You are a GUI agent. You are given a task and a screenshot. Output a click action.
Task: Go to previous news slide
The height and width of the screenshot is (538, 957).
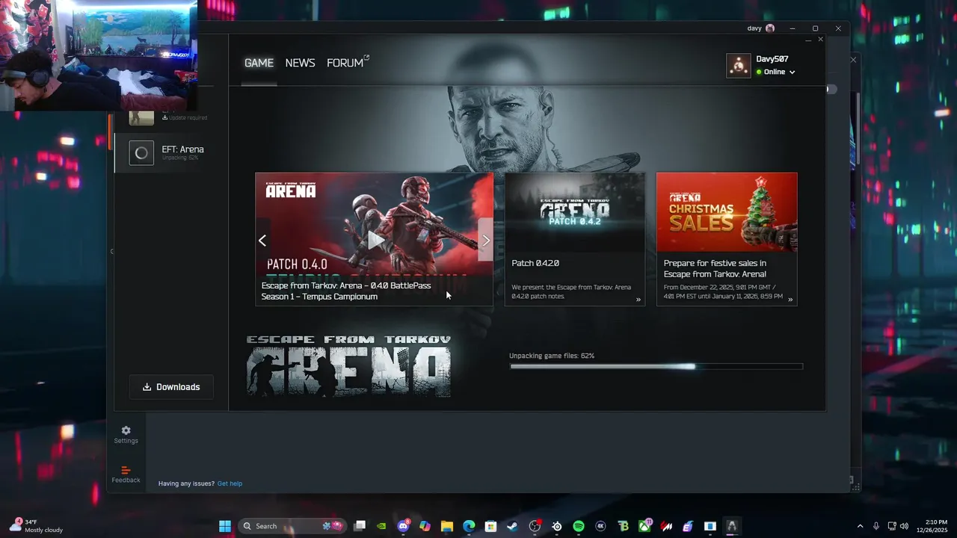(x=262, y=240)
